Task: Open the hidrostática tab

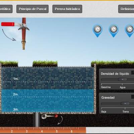Action: [6, 9]
